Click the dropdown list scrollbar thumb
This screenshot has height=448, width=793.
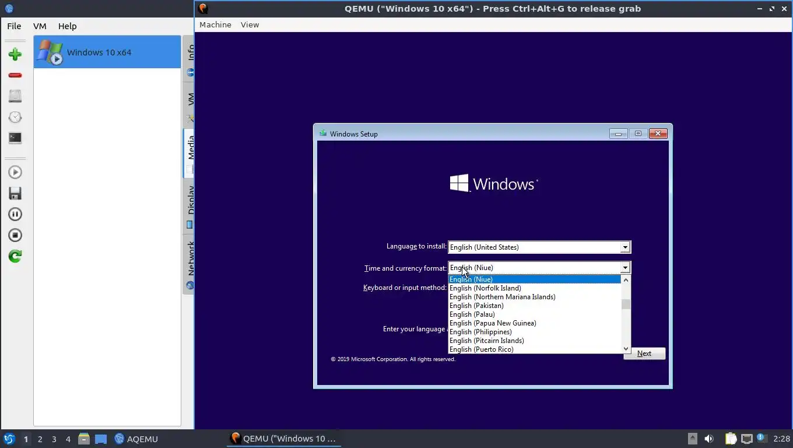tap(626, 304)
